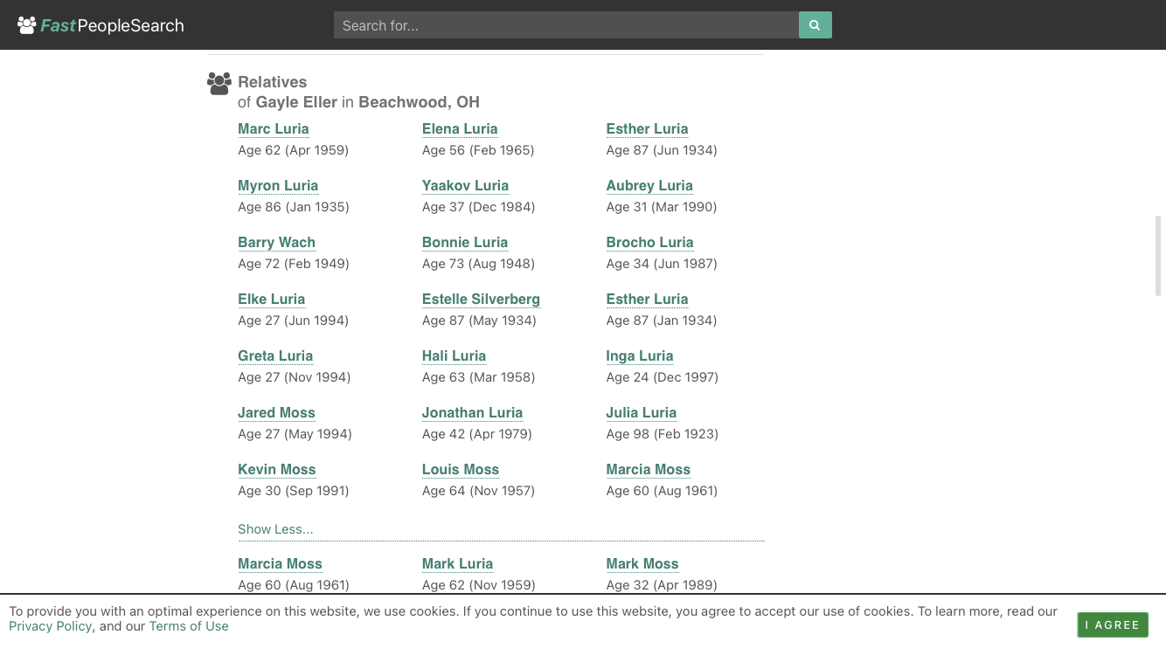Click the 'Relatives' section heading

click(273, 82)
